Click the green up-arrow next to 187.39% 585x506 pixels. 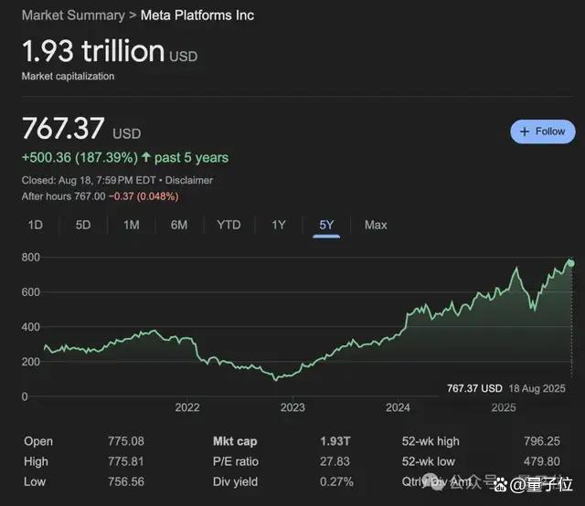click(x=146, y=157)
